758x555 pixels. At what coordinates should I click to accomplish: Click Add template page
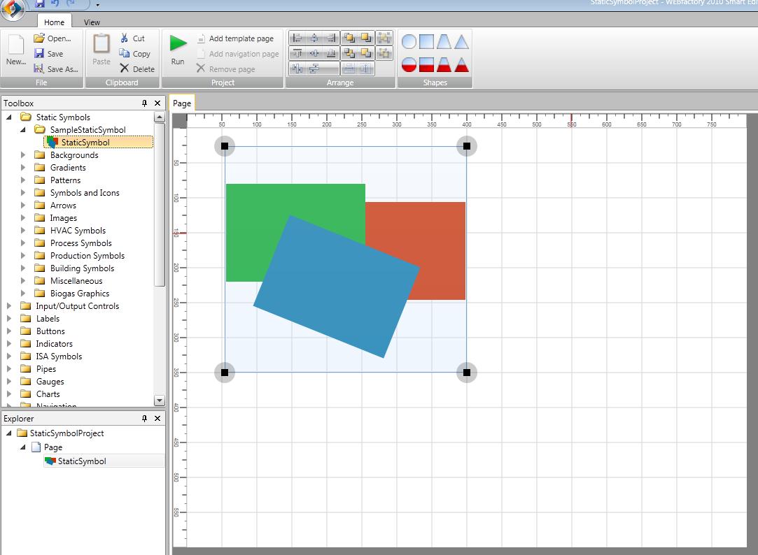pyautogui.click(x=241, y=38)
